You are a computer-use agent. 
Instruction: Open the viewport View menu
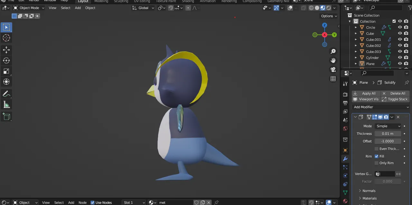click(52, 8)
